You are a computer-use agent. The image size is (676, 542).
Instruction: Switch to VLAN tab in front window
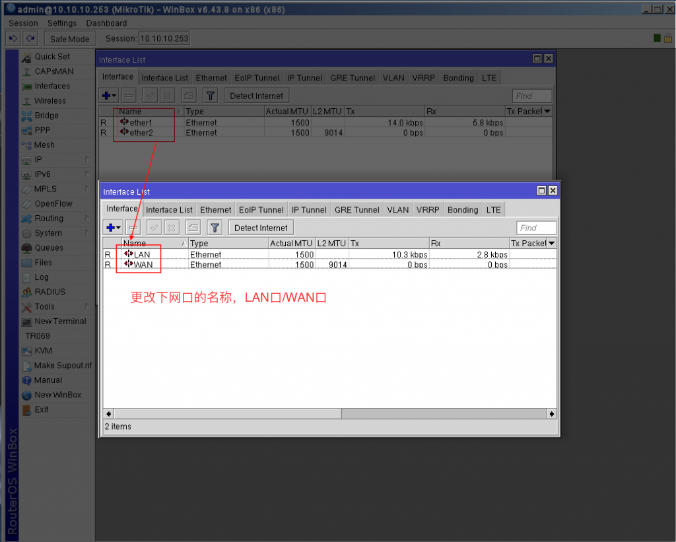coord(398,210)
